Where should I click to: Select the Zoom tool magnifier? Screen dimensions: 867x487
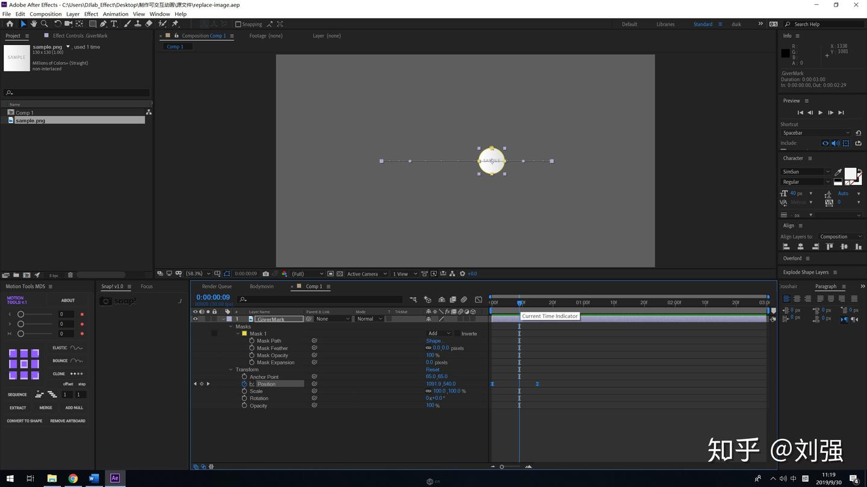click(x=45, y=24)
